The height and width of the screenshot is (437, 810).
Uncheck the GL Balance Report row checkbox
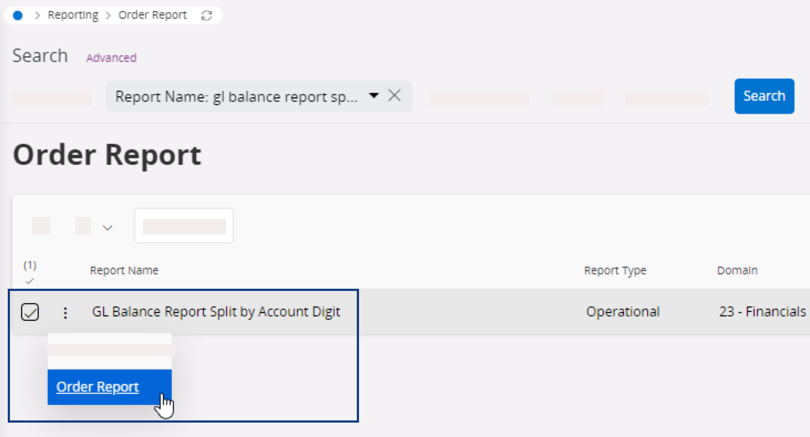point(29,313)
